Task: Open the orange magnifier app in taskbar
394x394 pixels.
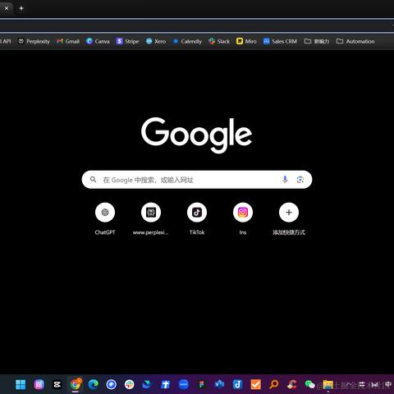Action: tap(273, 384)
